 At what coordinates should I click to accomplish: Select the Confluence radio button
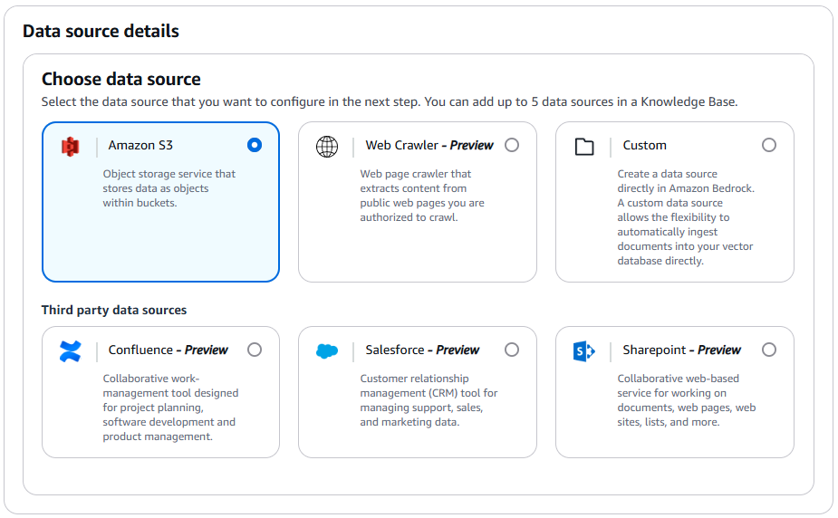(255, 350)
